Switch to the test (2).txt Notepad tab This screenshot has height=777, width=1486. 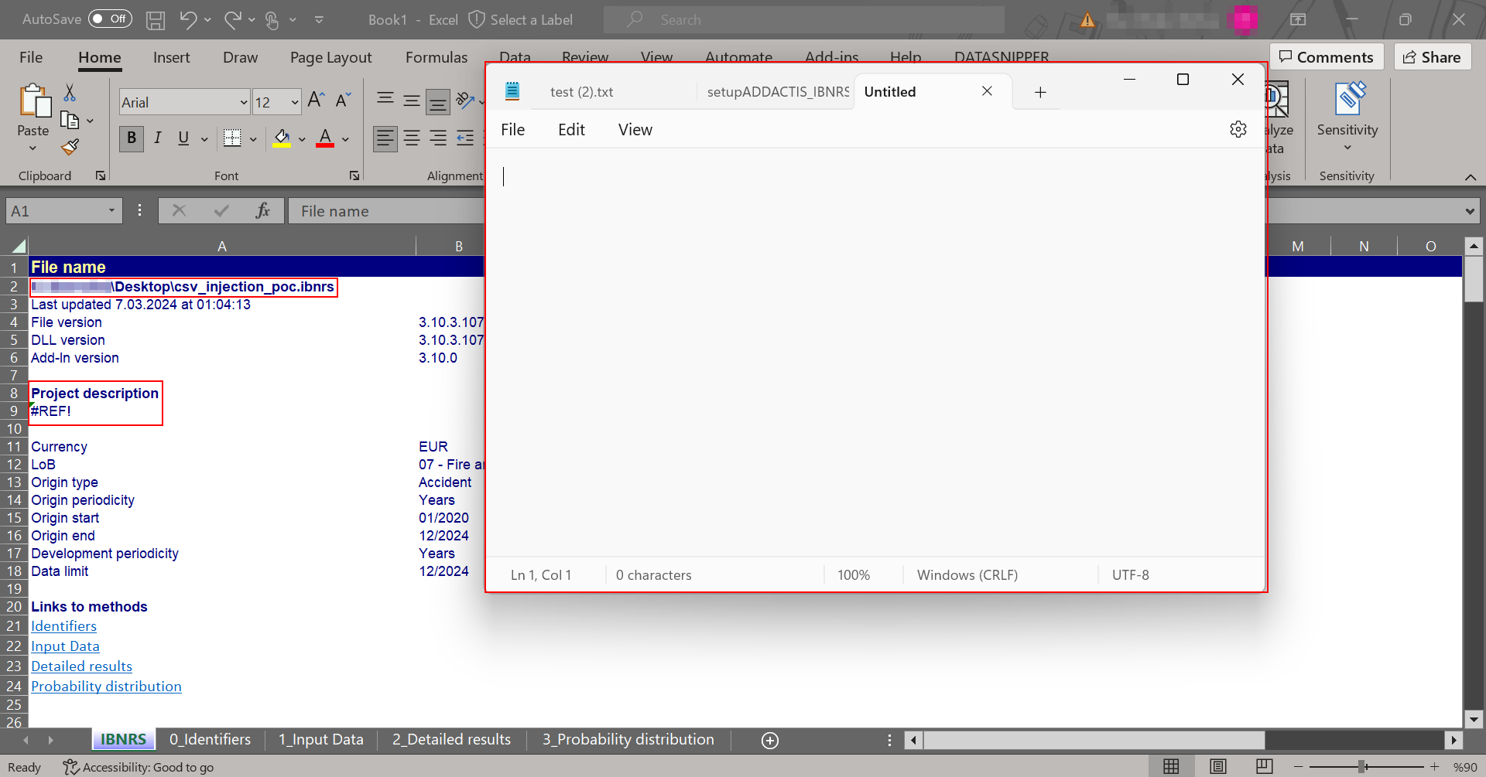[581, 92]
